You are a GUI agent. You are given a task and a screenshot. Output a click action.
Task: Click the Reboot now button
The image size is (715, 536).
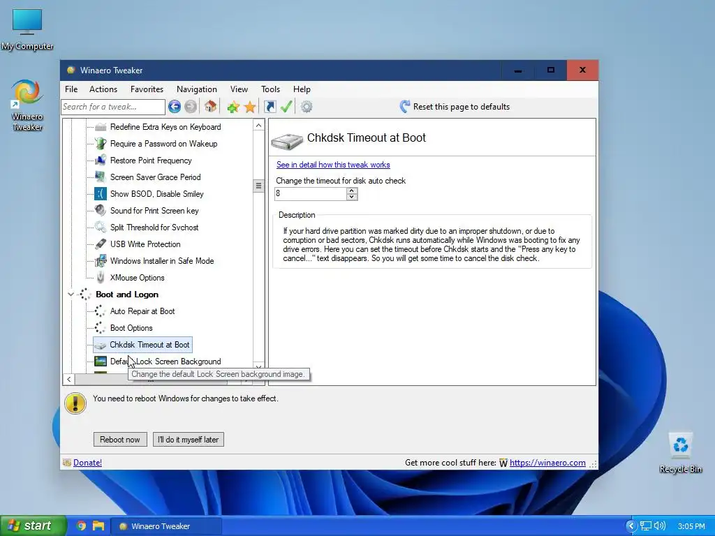point(120,440)
